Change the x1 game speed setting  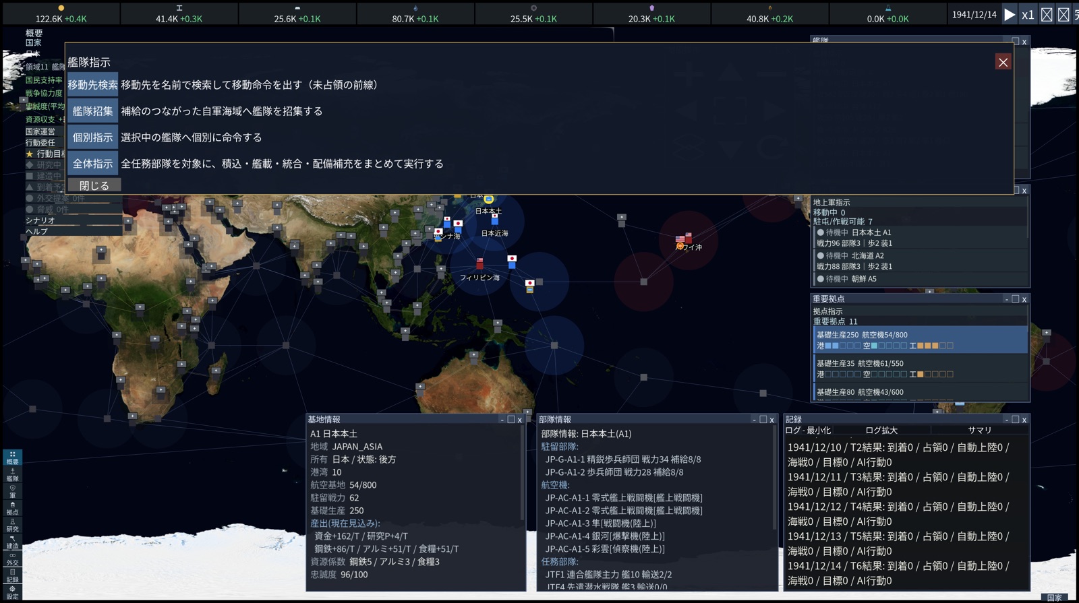tap(1028, 15)
